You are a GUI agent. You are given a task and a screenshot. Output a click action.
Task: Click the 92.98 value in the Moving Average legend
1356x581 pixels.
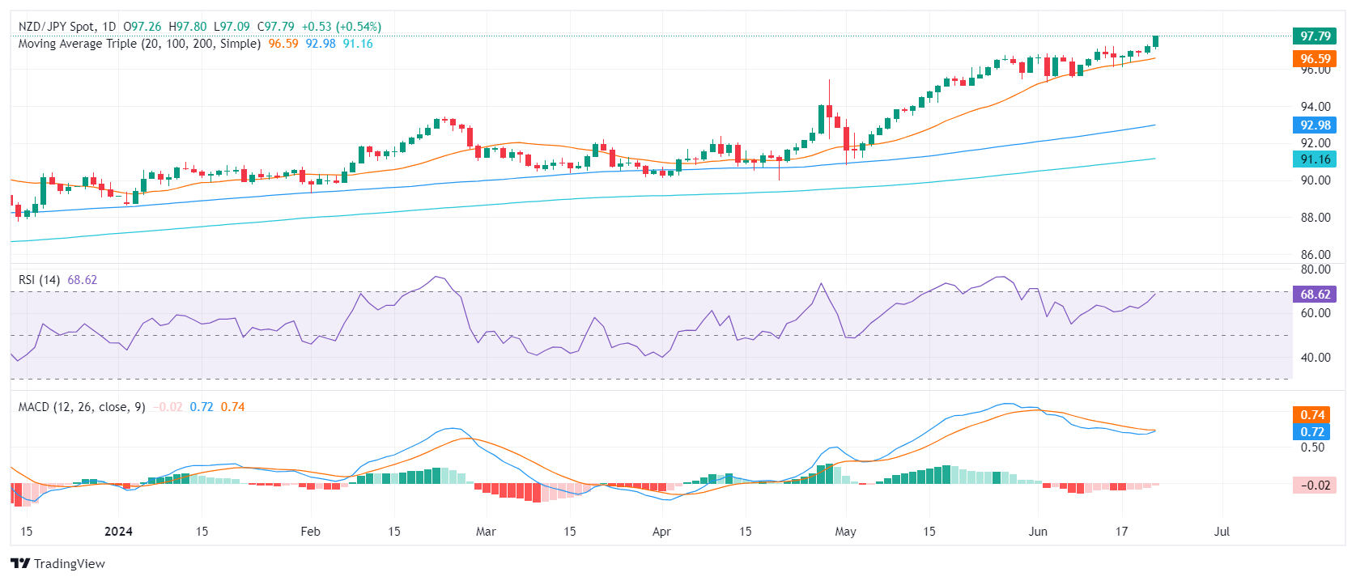(x=321, y=44)
